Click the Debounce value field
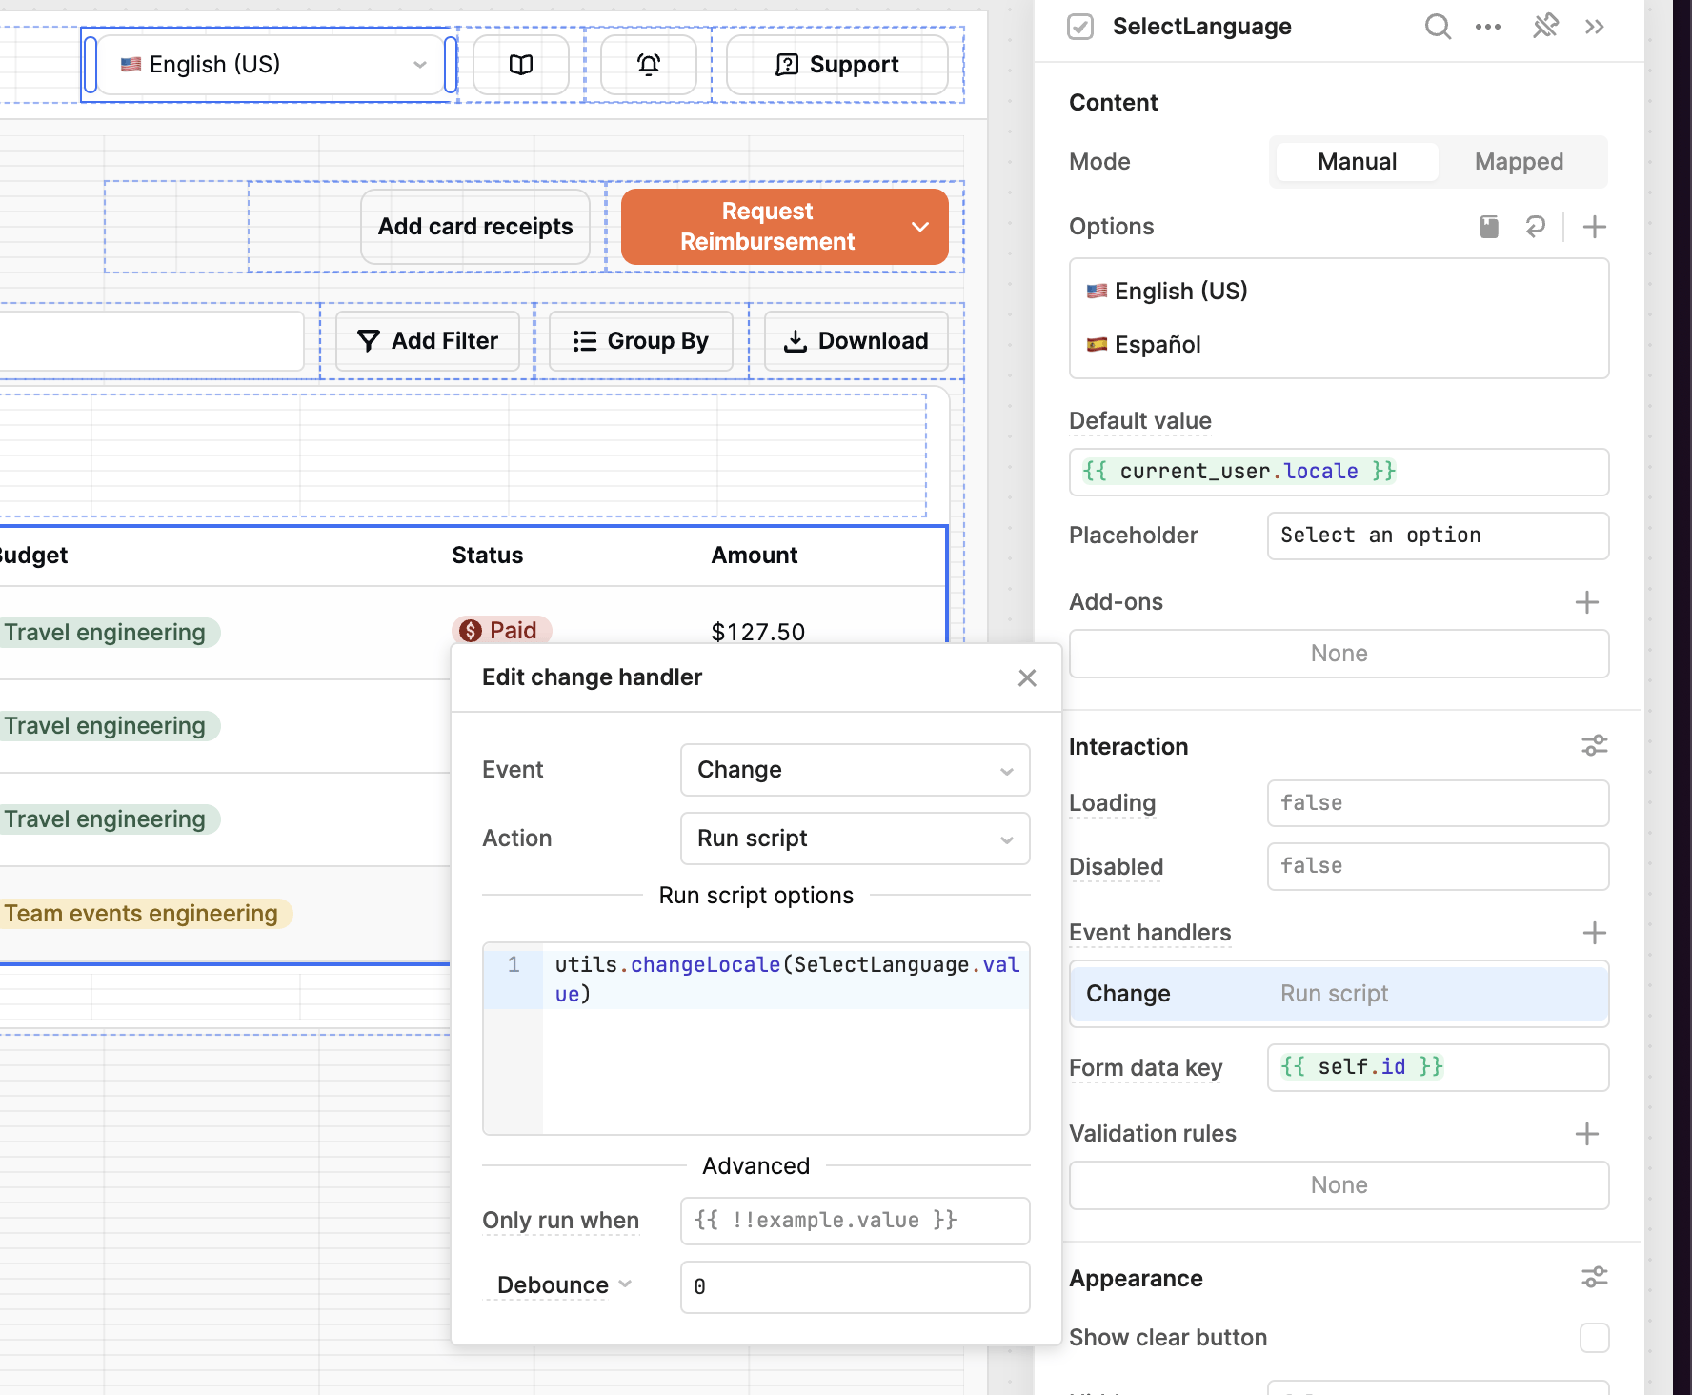The height and width of the screenshot is (1395, 1692). pos(855,1287)
